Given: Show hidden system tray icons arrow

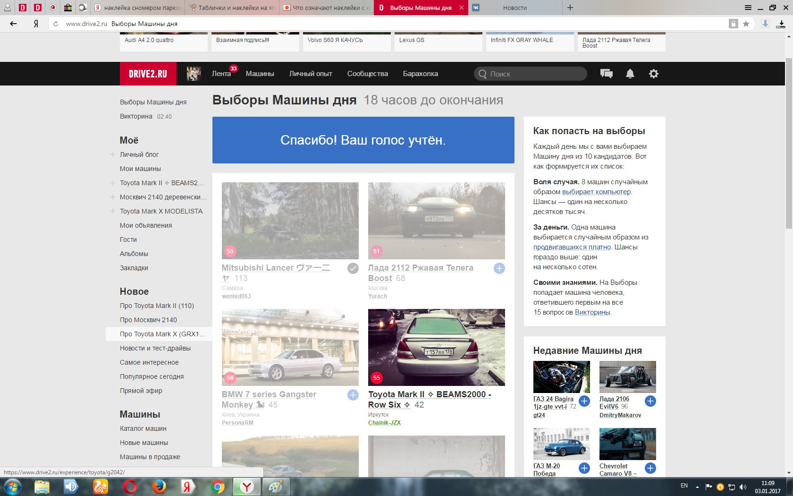Looking at the screenshot, I should pos(697,487).
